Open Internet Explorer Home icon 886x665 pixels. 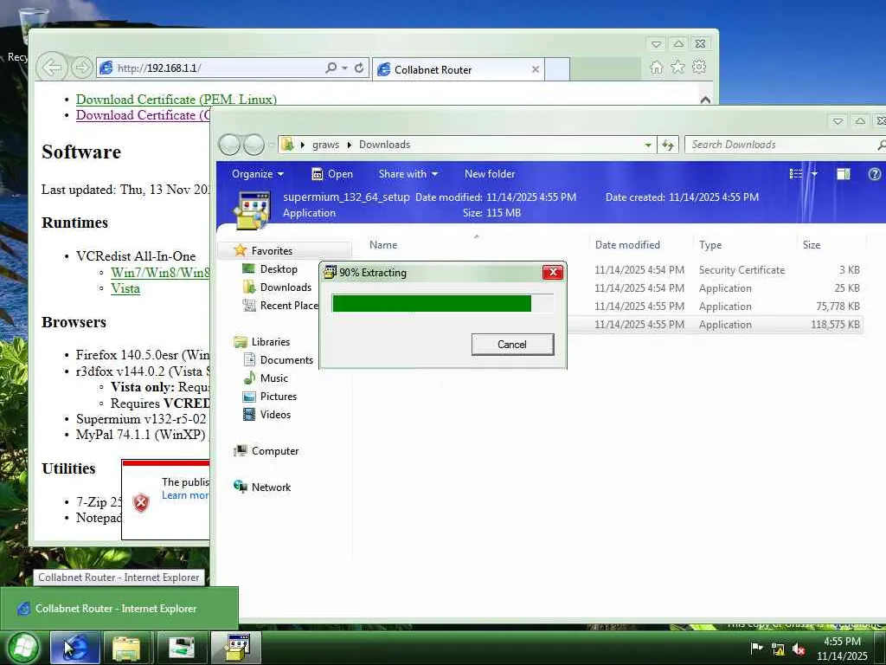[656, 68]
